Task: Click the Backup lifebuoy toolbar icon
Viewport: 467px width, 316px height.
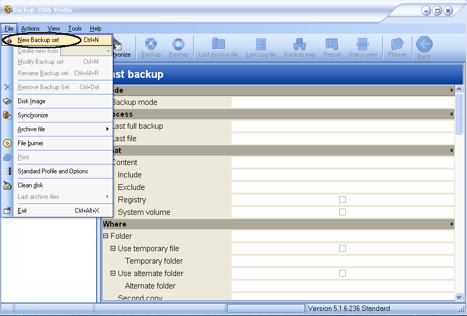Action: (x=151, y=44)
